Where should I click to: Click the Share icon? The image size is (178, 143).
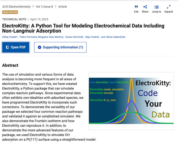pos(145,7)
